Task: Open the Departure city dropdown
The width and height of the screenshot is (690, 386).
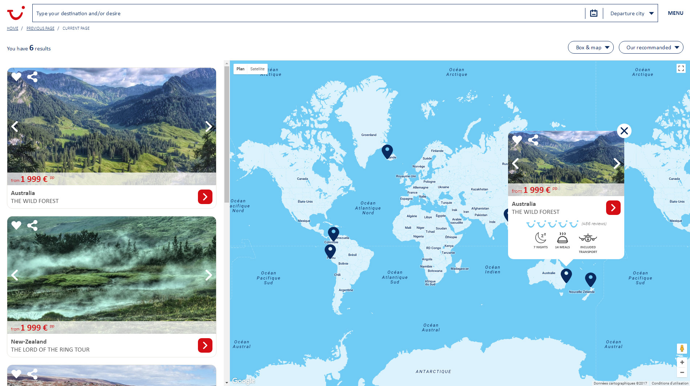Action: click(x=632, y=13)
